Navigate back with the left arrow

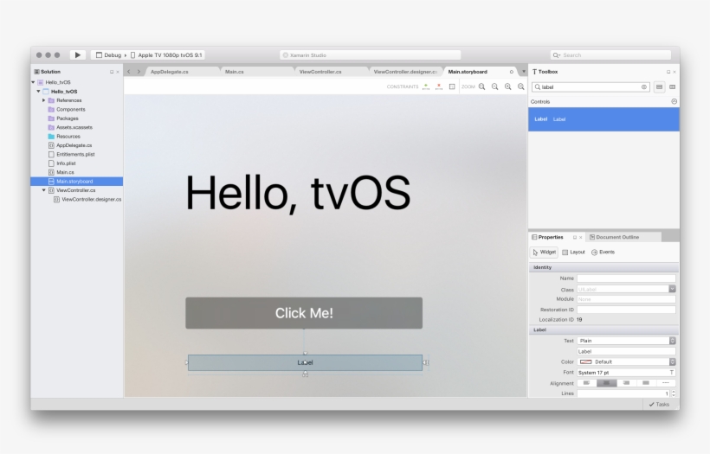point(129,72)
